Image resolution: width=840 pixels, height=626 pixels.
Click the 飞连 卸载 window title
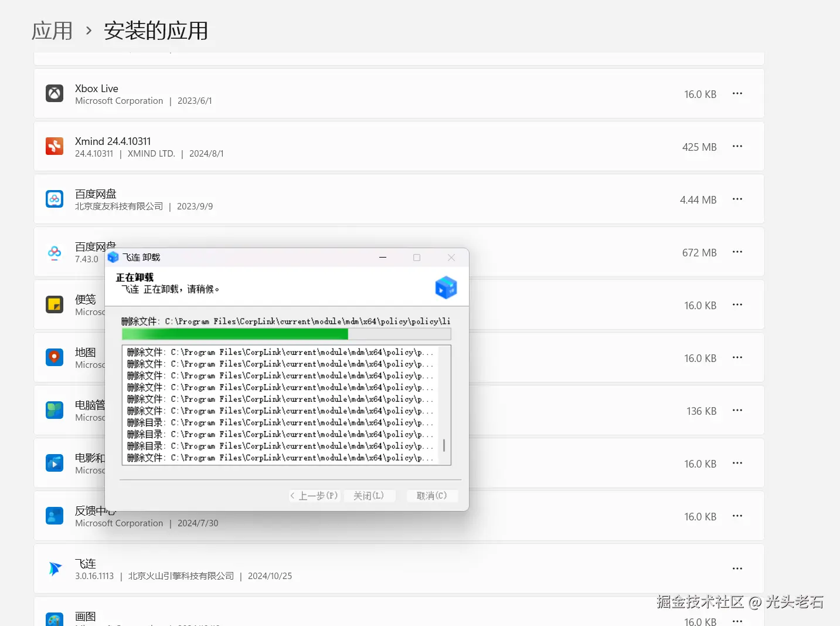coord(141,258)
